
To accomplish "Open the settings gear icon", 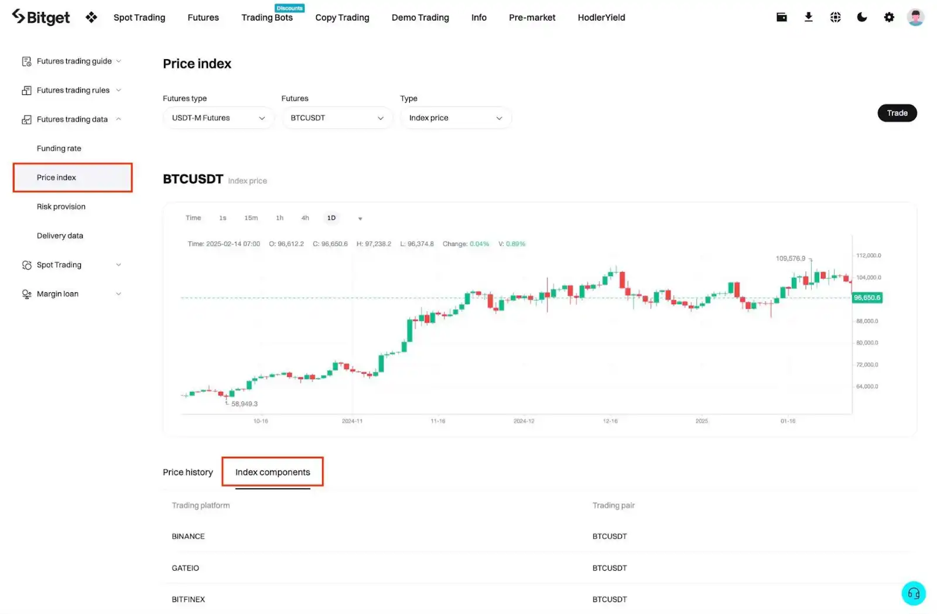I will click(x=889, y=18).
